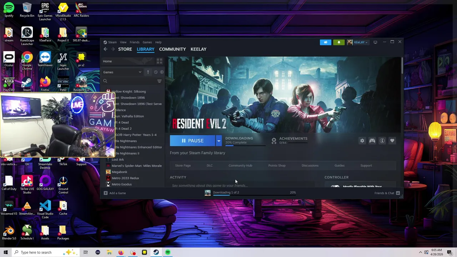This screenshot has width=457, height=257.
Task: Click the ready to play filter icon
Action: pos(162,72)
